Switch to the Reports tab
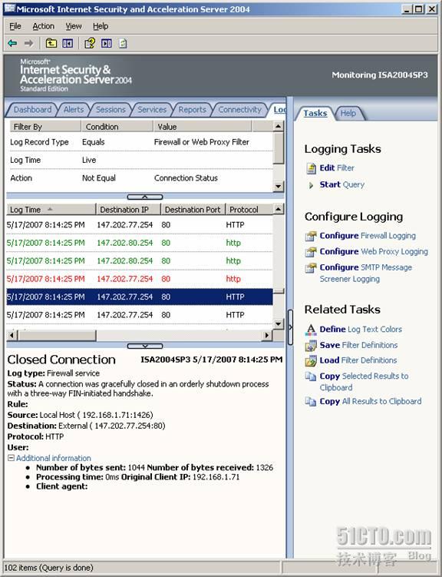The image size is (442, 577). tap(192, 110)
